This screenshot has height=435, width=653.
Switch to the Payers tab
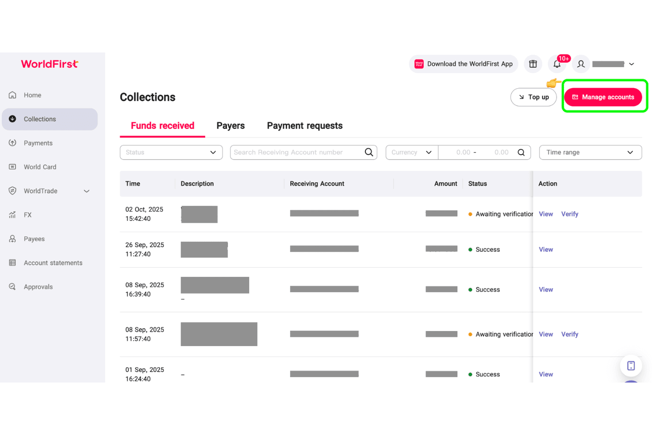pyautogui.click(x=230, y=126)
